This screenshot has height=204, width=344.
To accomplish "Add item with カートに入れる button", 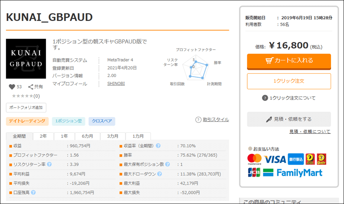I will coord(289,61).
